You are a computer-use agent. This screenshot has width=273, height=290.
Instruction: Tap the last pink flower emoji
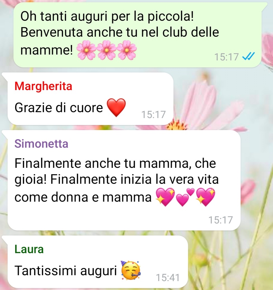(127, 50)
